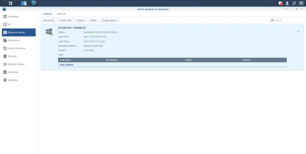This screenshot has width=306, height=154.
Task: Click the login time 2019-05-20 17:42:29
Action: pyautogui.click(x=94, y=42)
